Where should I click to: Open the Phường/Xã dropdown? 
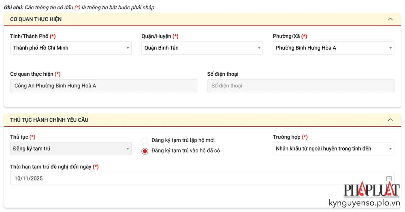tap(333, 48)
